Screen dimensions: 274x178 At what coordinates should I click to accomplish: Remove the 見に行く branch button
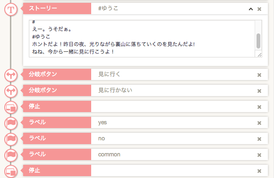[x=259, y=75]
